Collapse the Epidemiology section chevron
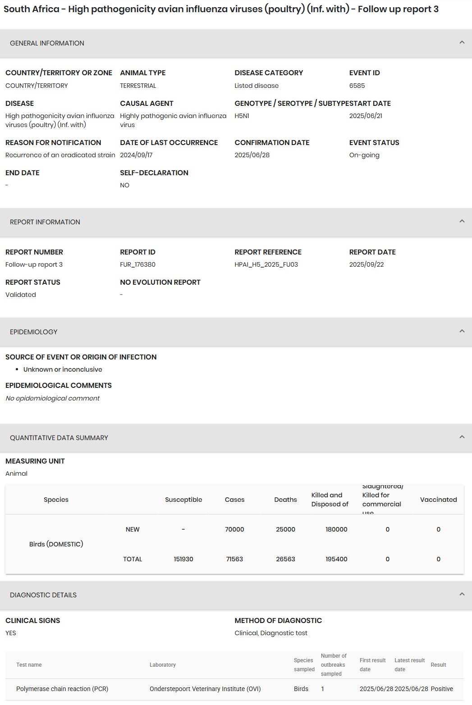Image resolution: width=472 pixels, height=705 pixels. [462, 331]
